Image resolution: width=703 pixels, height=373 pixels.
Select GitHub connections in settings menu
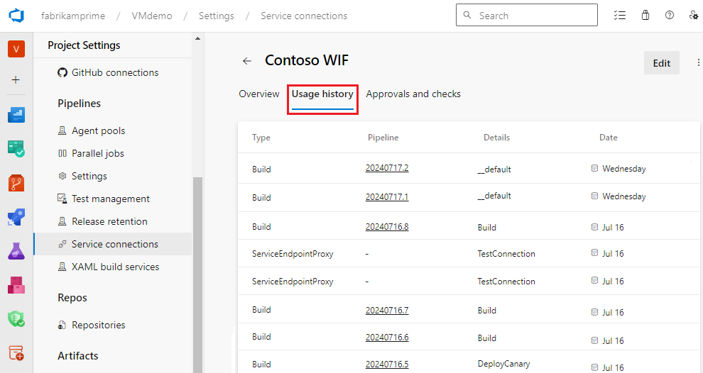point(114,72)
